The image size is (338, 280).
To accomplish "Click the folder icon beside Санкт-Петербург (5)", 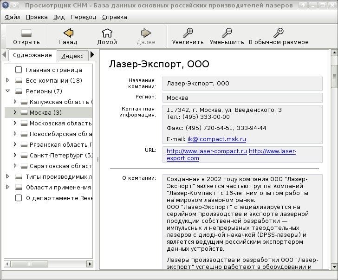I will click(24, 156).
